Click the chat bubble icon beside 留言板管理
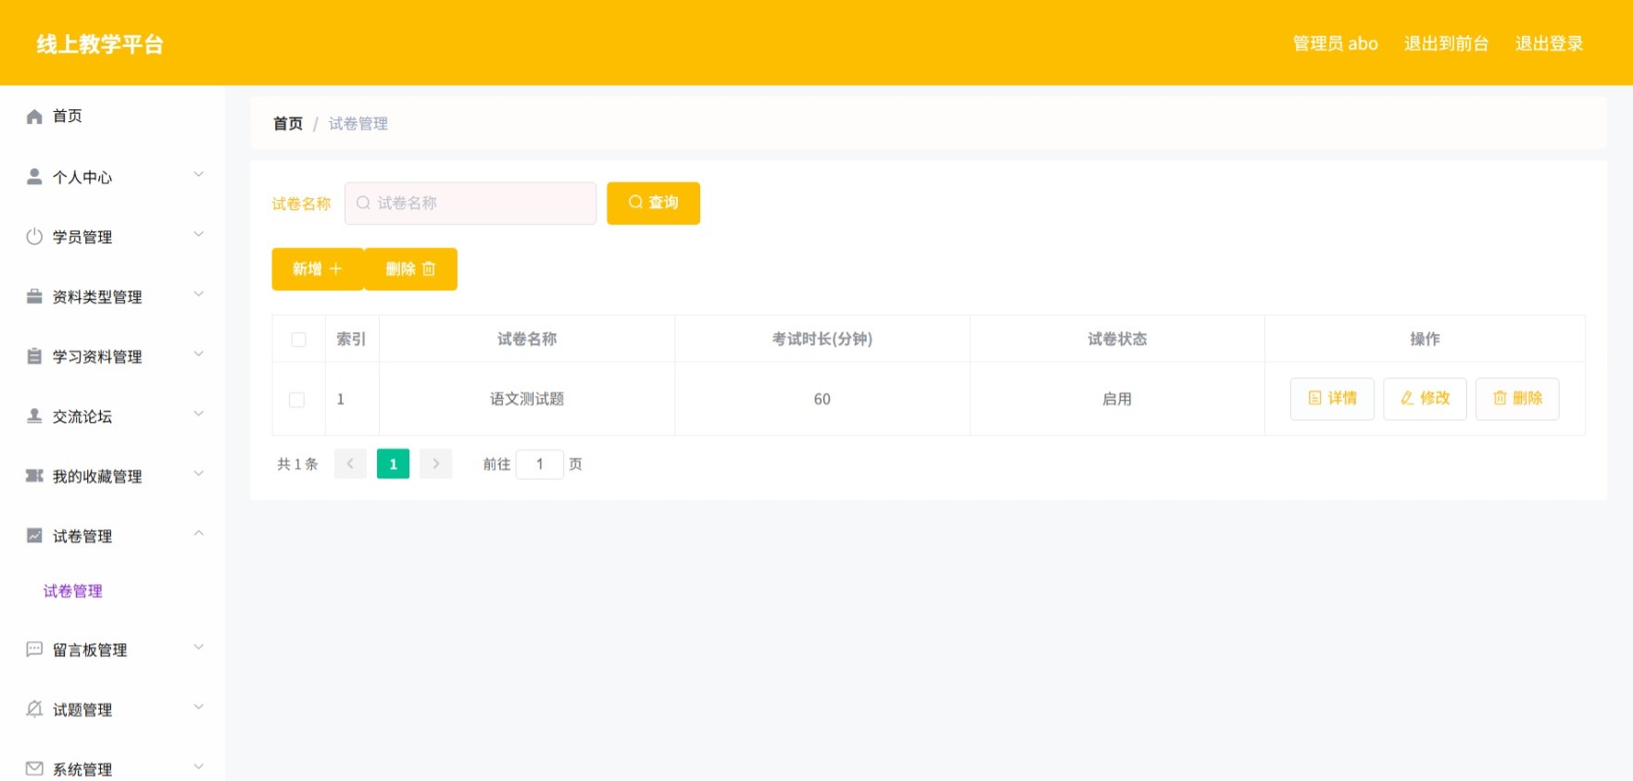This screenshot has height=781, width=1633. tap(34, 650)
